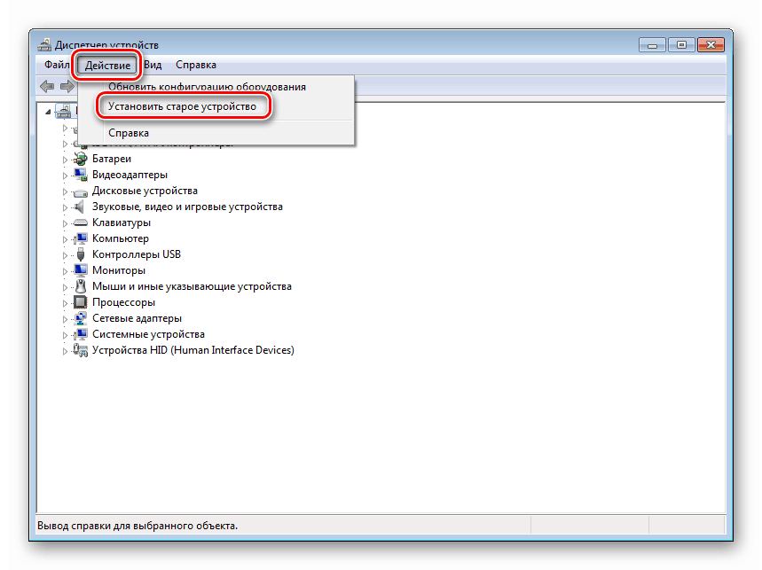Expand the Мониторы node
The image size is (762, 570).
point(65,271)
